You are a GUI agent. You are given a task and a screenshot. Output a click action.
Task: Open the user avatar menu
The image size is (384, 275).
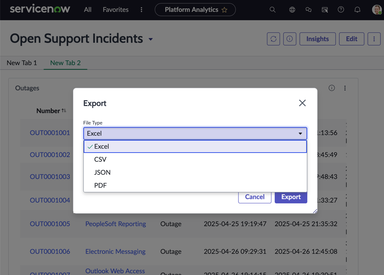click(377, 10)
